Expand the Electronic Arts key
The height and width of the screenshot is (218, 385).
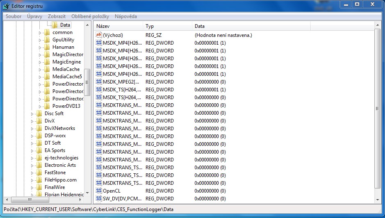coord(32,165)
